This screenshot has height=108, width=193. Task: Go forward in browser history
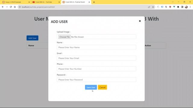point(7,7)
